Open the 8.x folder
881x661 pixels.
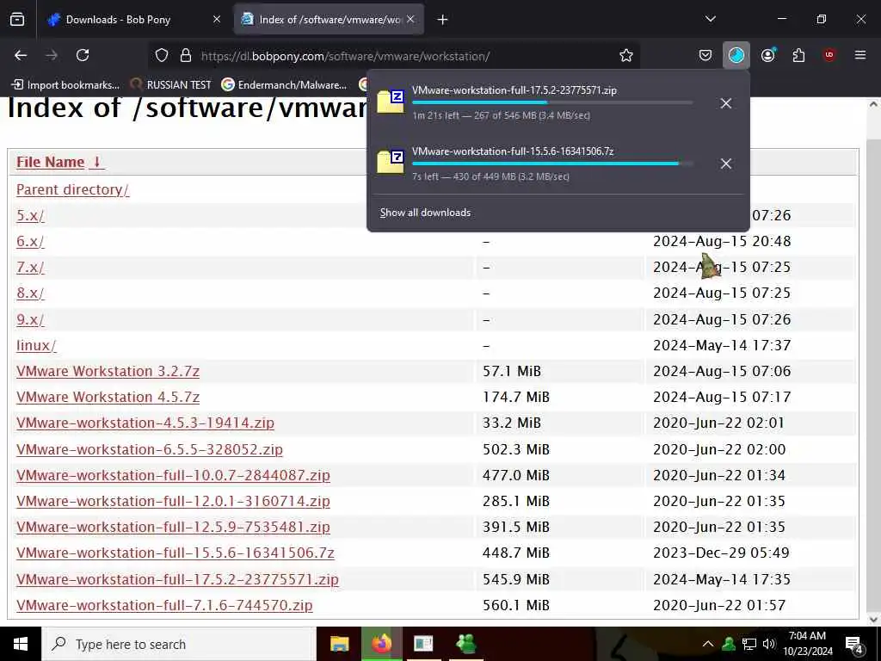pyautogui.click(x=30, y=293)
